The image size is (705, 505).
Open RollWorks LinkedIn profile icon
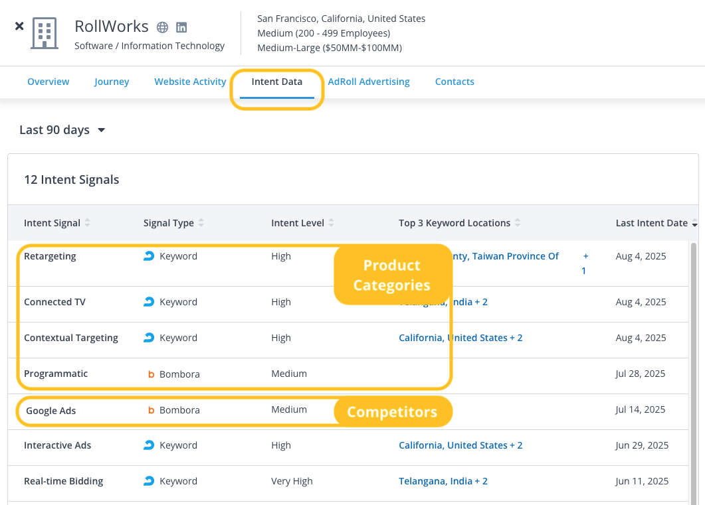point(181,27)
